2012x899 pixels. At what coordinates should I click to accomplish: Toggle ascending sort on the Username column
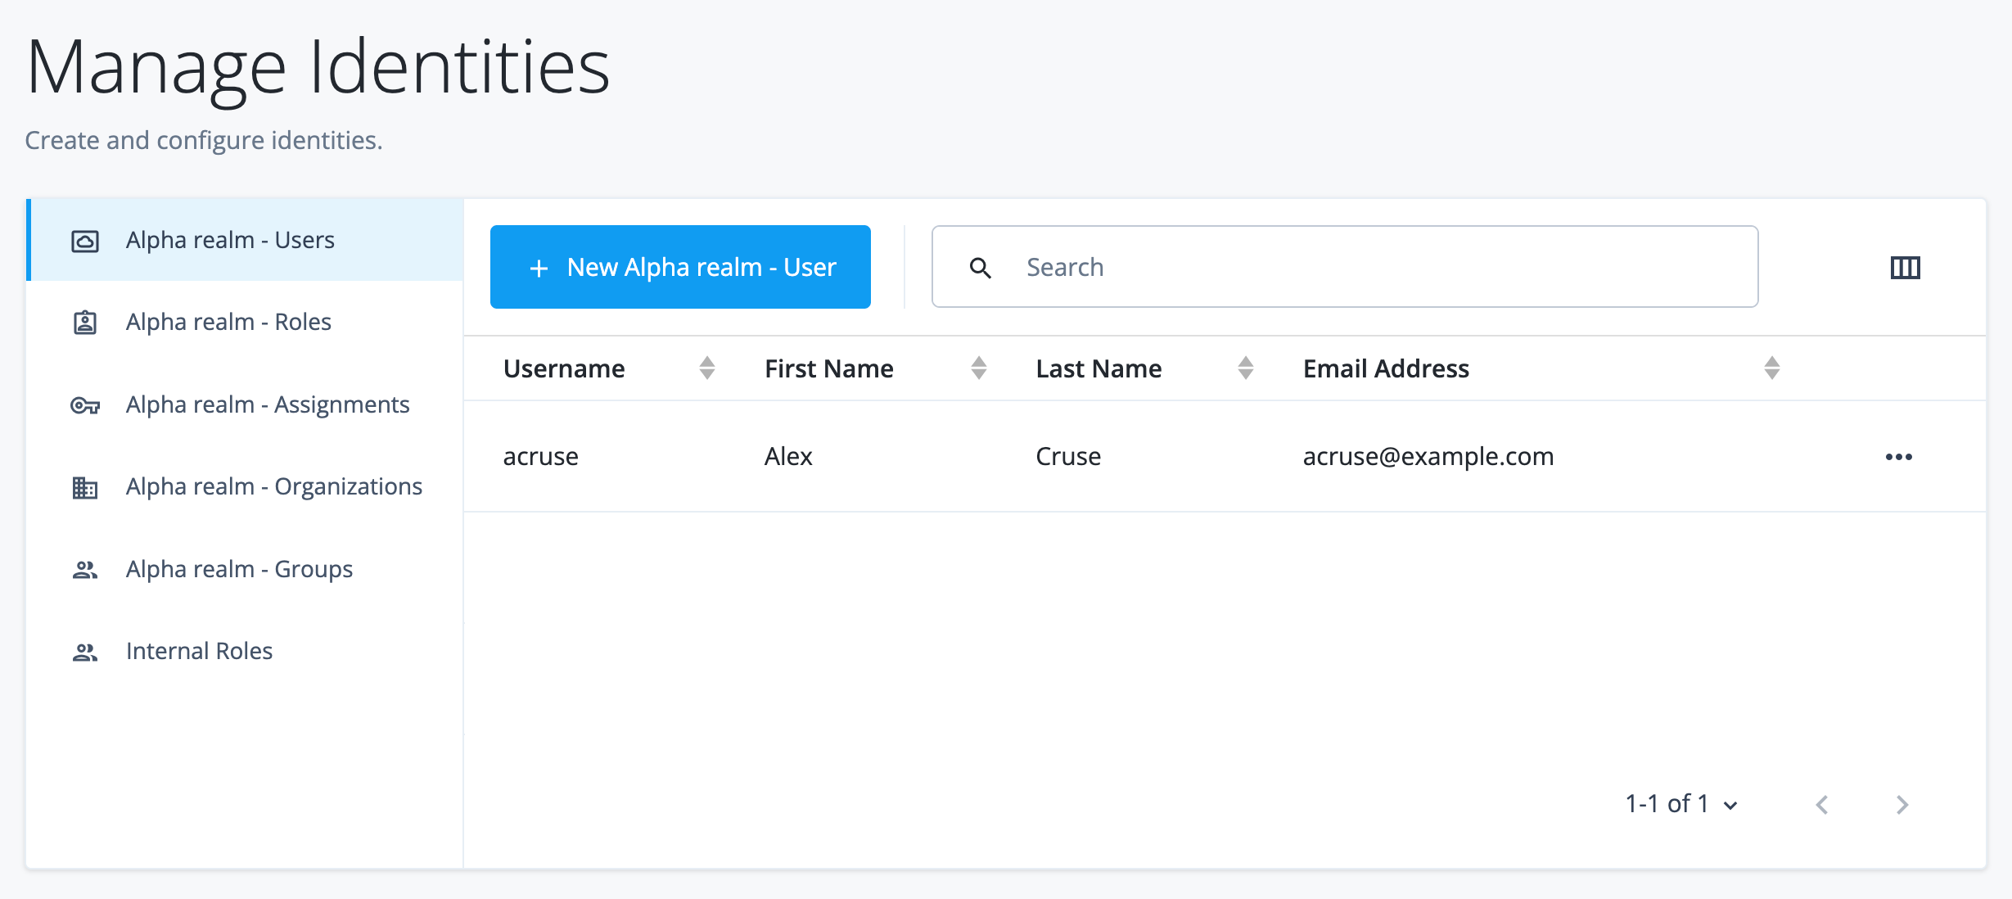coord(706,368)
